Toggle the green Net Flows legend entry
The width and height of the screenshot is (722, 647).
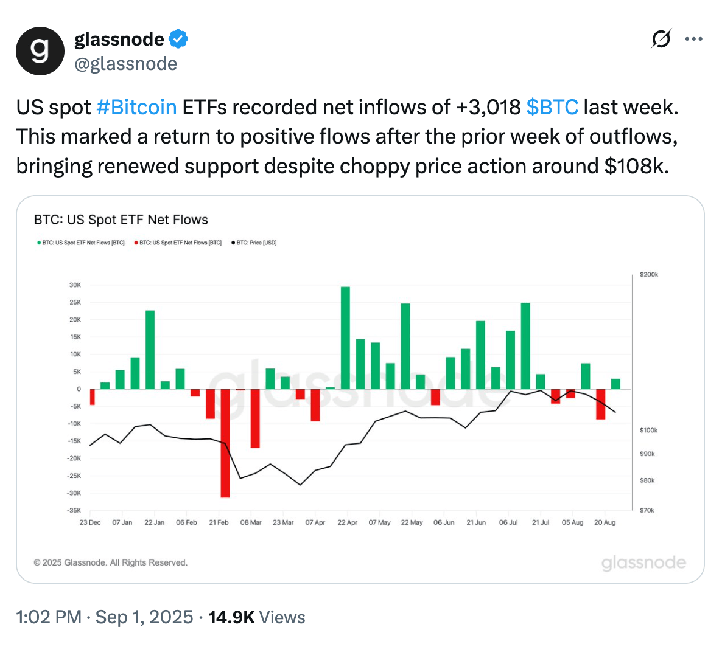[x=81, y=243]
